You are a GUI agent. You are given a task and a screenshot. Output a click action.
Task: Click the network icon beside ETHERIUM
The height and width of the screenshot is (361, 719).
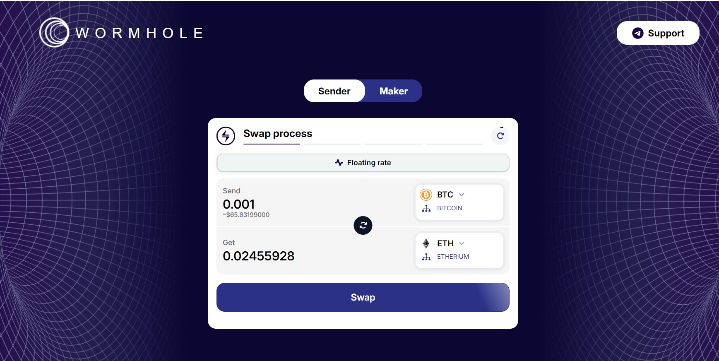(426, 257)
